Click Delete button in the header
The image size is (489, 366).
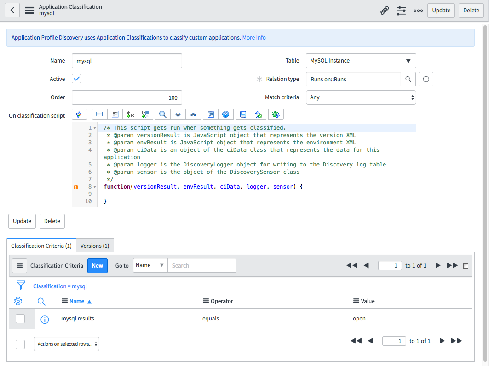tap(471, 10)
